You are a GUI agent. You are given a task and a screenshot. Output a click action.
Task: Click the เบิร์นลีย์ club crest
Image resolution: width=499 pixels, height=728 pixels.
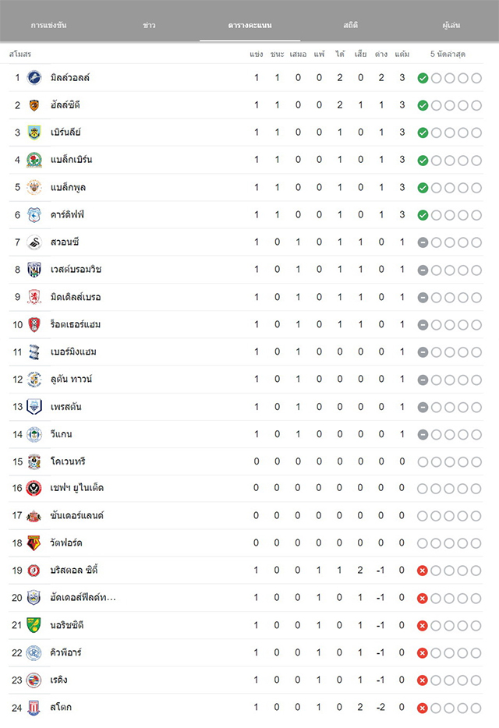click(34, 133)
